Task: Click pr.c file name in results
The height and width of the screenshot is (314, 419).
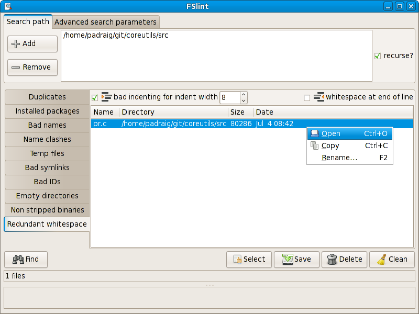Action: click(100, 124)
